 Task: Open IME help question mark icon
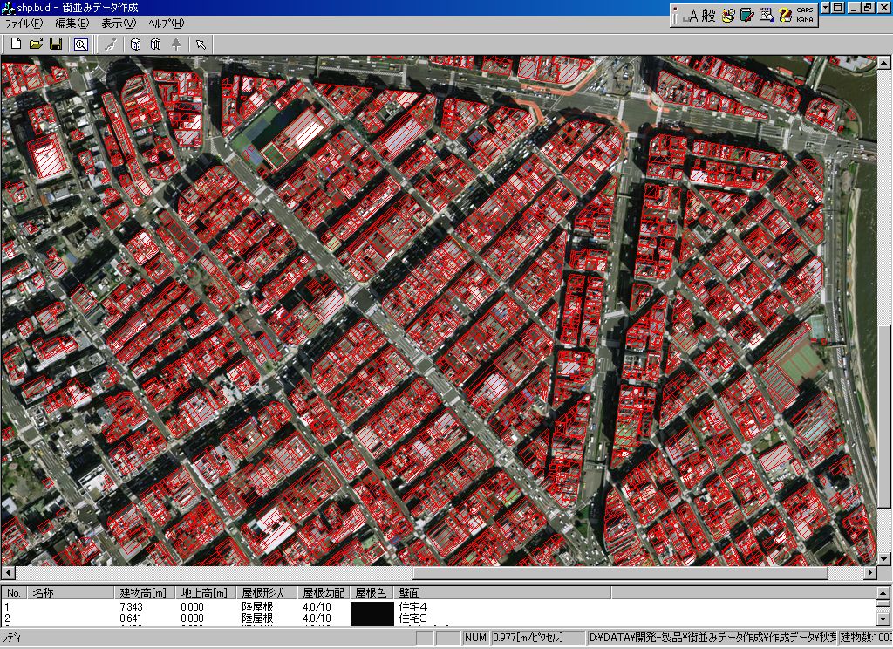point(786,16)
